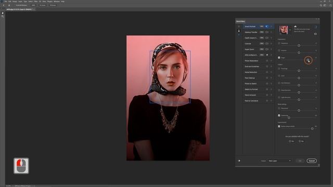Click the Fill Screen button
This screenshot has width=333, height=187.
[53, 5]
